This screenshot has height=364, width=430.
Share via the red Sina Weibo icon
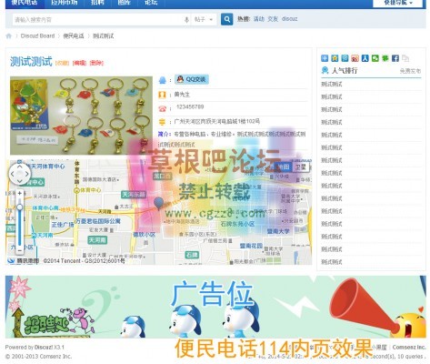click(x=355, y=58)
